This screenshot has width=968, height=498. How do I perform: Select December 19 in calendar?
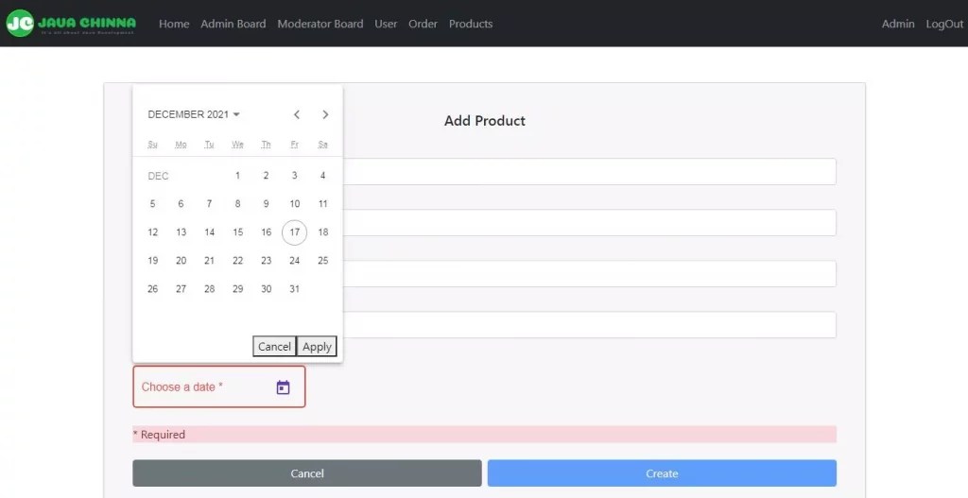tap(152, 261)
